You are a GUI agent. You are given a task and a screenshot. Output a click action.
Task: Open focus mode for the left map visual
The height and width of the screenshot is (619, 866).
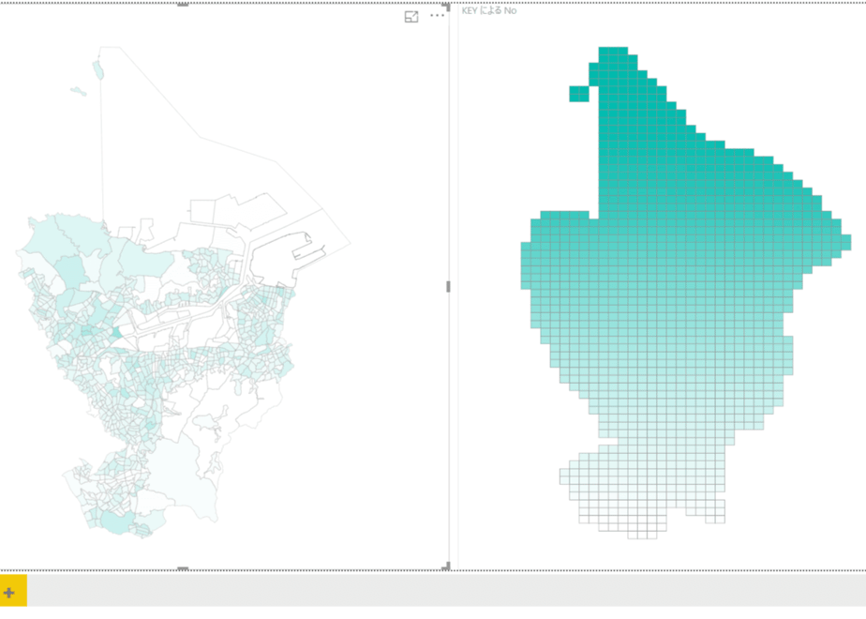point(411,17)
